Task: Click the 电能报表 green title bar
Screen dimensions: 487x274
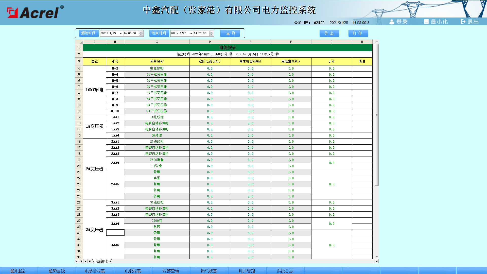Action: coord(228,48)
